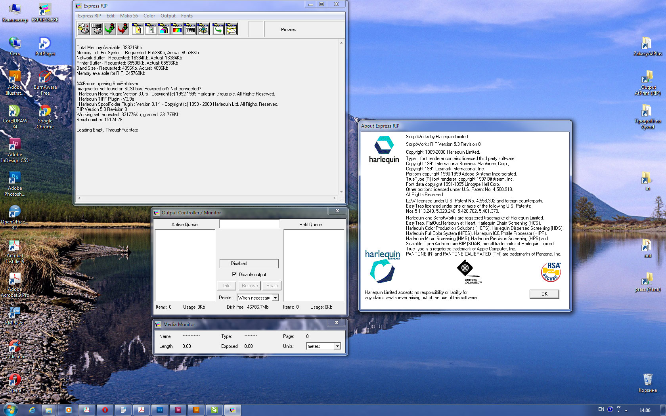Click the Media Monitor ruler icon
666x416 pixels.
232,29
